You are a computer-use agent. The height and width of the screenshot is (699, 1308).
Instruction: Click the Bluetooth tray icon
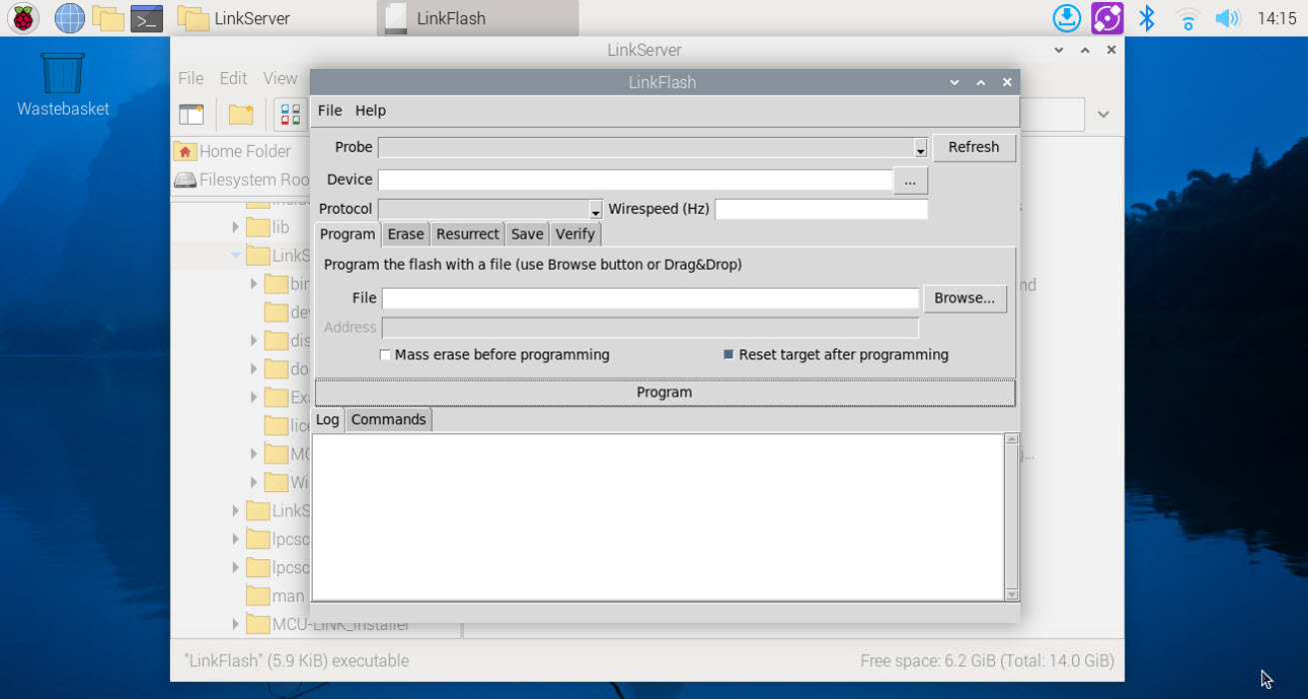[x=1147, y=18]
